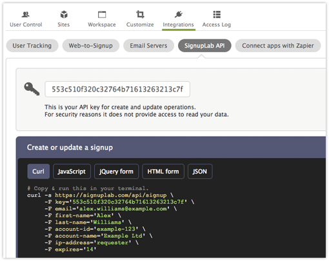
Task: Switch to the Web-to-Signup tab
Action: tap(90, 46)
